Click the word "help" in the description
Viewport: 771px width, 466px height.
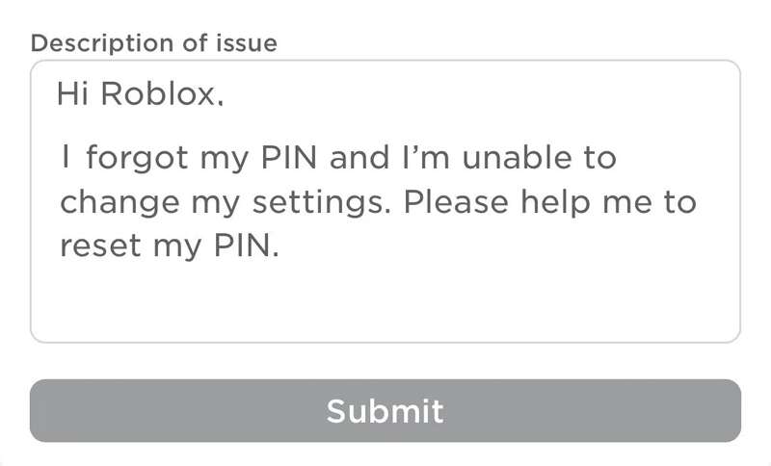(x=552, y=203)
